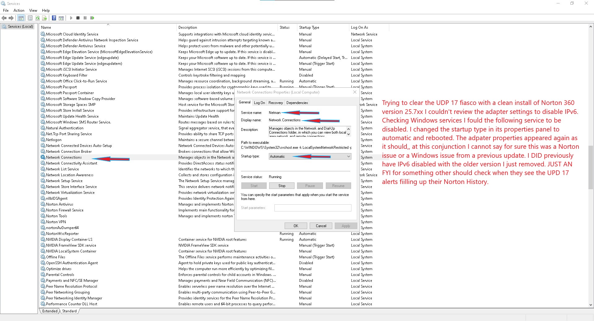
Task: Click the Refresh toolbar icon
Action: 37,18
